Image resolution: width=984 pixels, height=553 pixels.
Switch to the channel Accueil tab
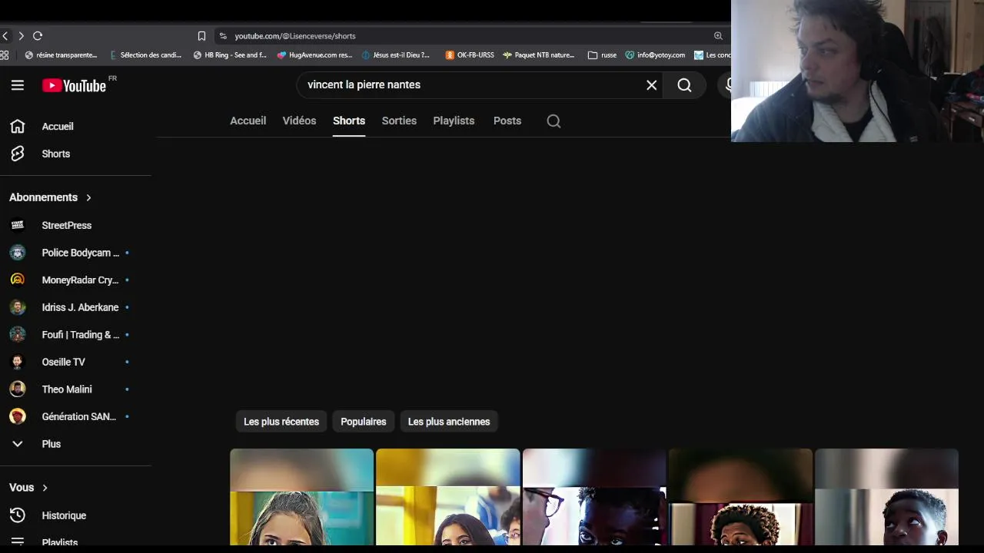248,121
